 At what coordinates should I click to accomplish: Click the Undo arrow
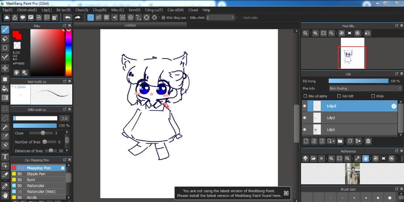68,17
